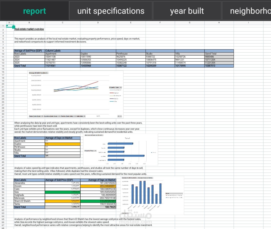Click cell with value 10041108
Viewport: 271px width, 229px height.
pos(62,57)
